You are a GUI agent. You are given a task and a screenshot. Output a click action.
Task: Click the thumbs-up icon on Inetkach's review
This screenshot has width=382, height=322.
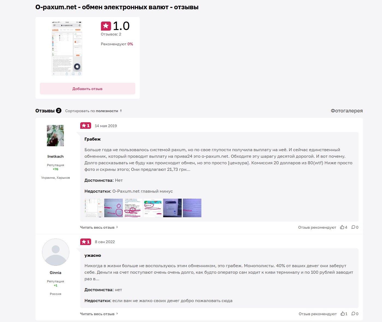point(342,227)
